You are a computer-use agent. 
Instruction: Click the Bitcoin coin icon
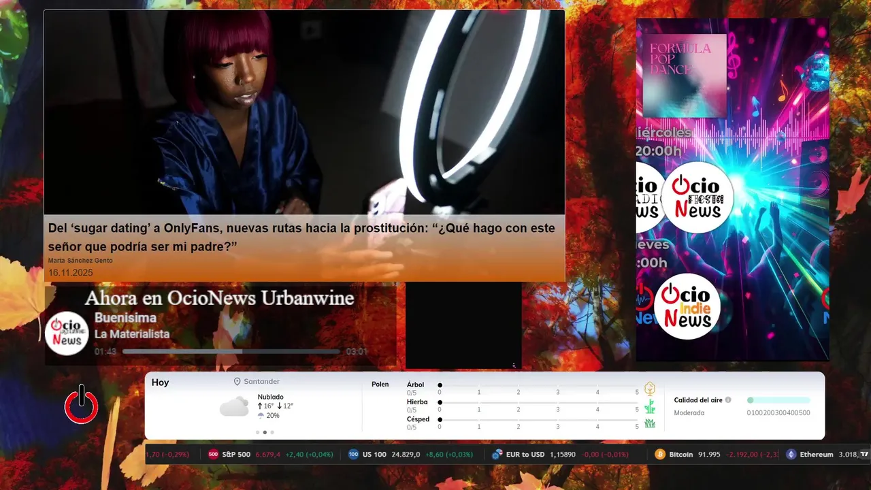660,455
